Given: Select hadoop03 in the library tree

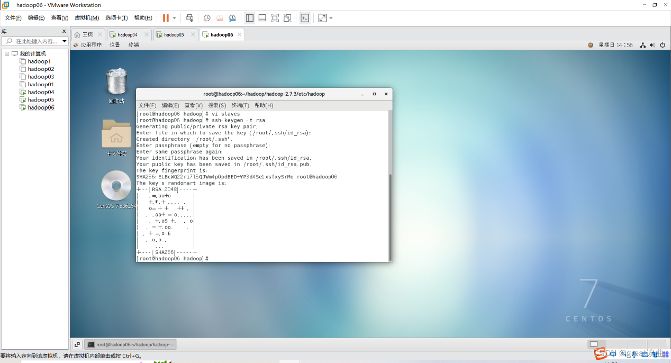Looking at the screenshot, I should tap(41, 77).
